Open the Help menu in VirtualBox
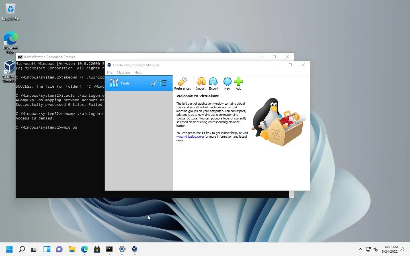 coord(138,73)
